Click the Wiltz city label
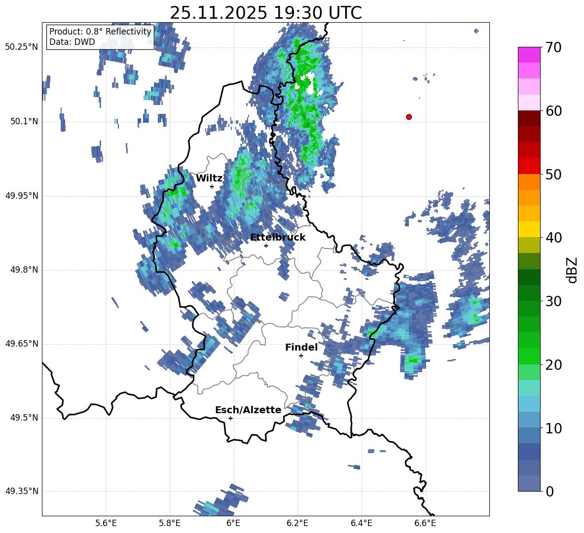584x533 pixels. click(x=209, y=178)
